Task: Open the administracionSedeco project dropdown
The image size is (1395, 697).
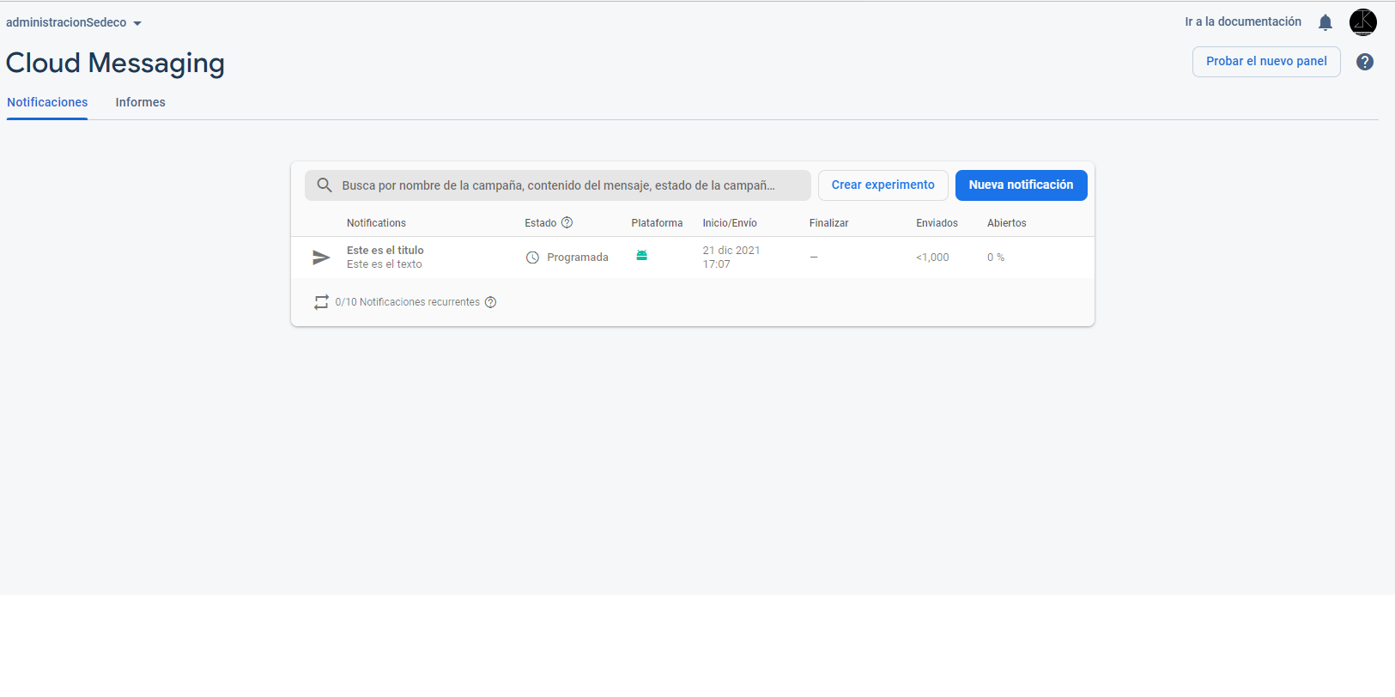Action: pos(74,23)
